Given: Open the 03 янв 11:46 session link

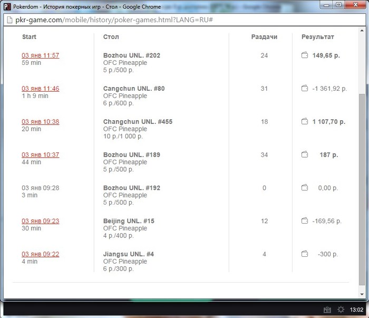Looking at the screenshot, I should pos(40,89).
